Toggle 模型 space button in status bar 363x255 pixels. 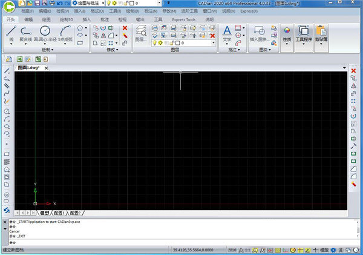324,250
